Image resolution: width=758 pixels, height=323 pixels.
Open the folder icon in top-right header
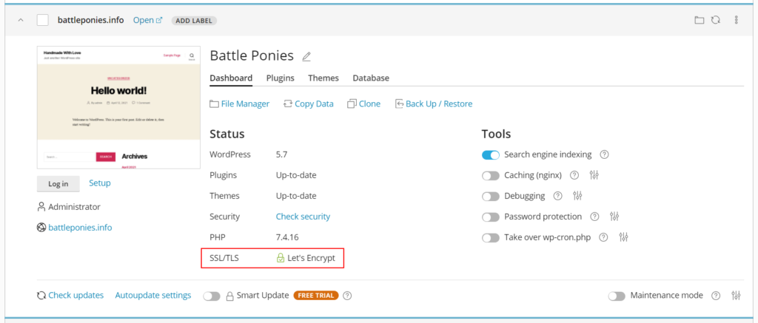[x=699, y=20]
